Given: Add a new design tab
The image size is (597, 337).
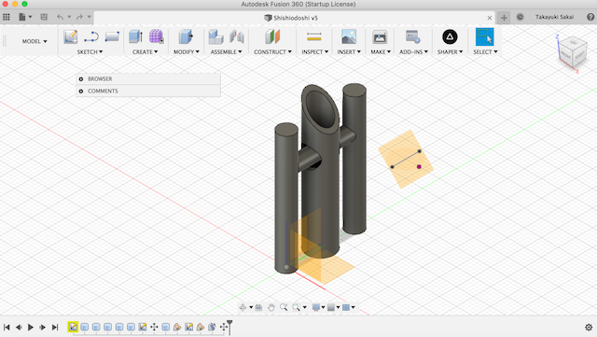Looking at the screenshot, I should [504, 18].
